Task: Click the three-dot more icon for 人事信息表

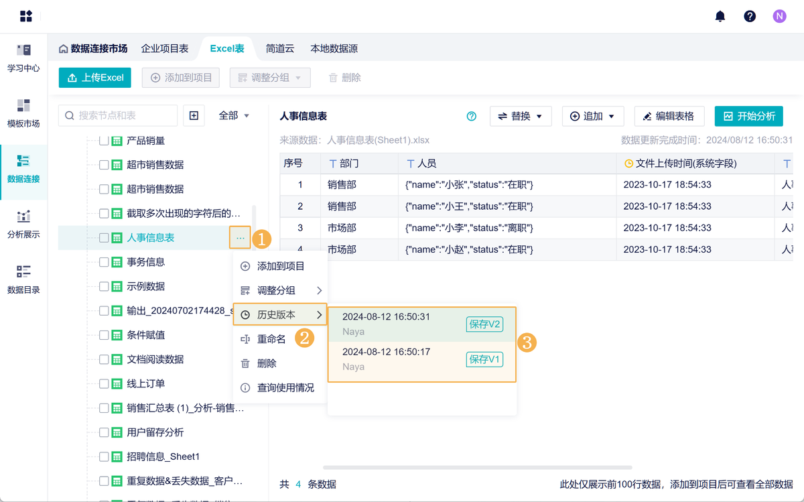Action: click(x=240, y=238)
